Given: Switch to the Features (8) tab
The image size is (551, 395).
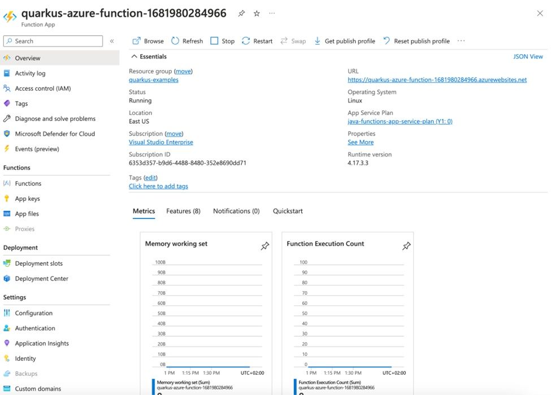Looking at the screenshot, I should 184,211.
